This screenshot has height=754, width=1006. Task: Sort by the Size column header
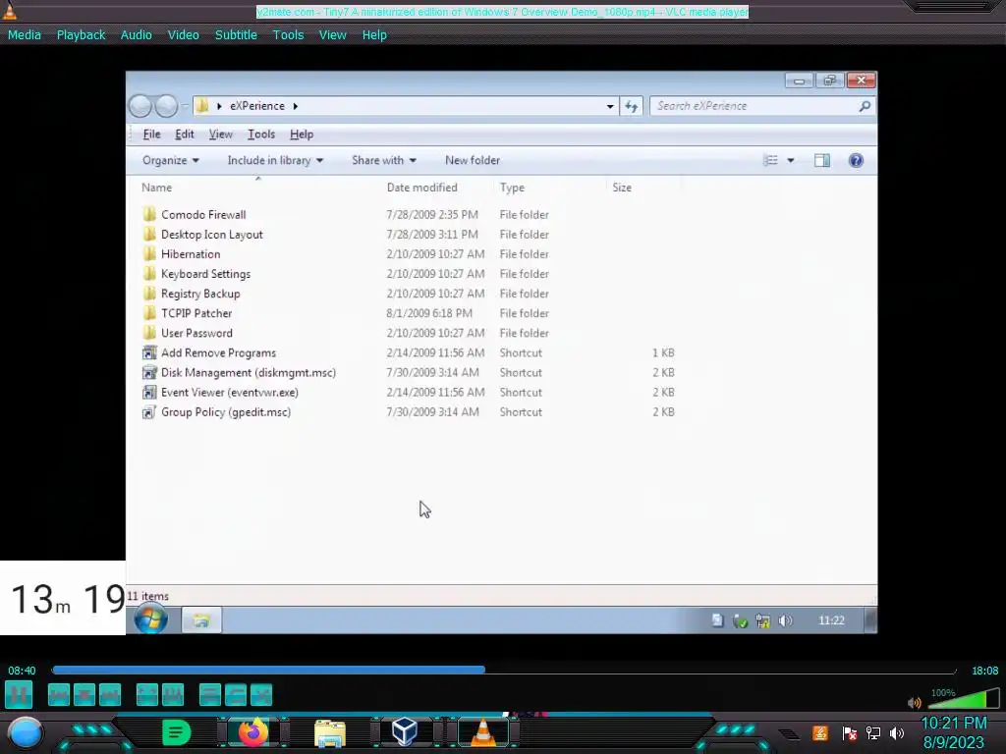[x=622, y=188]
